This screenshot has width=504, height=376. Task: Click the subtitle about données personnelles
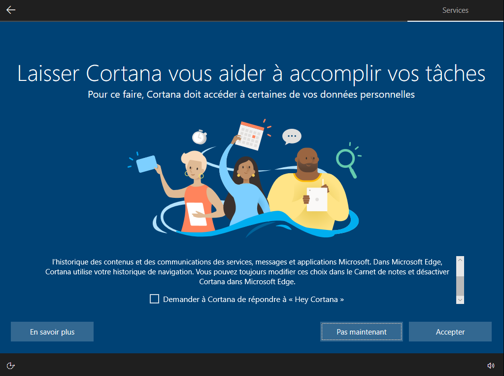click(251, 94)
